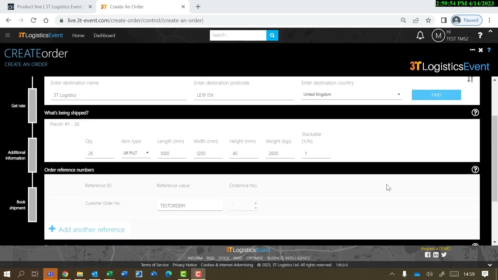Viewport: 498px width, 280px height.
Task: Open help for Order reference numbers
Action: click(475, 170)
